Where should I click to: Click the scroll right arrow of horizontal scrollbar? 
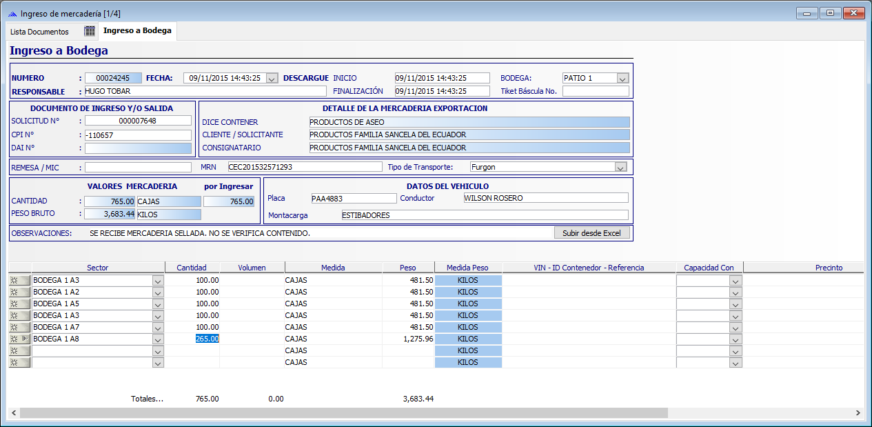coord(858,413)
